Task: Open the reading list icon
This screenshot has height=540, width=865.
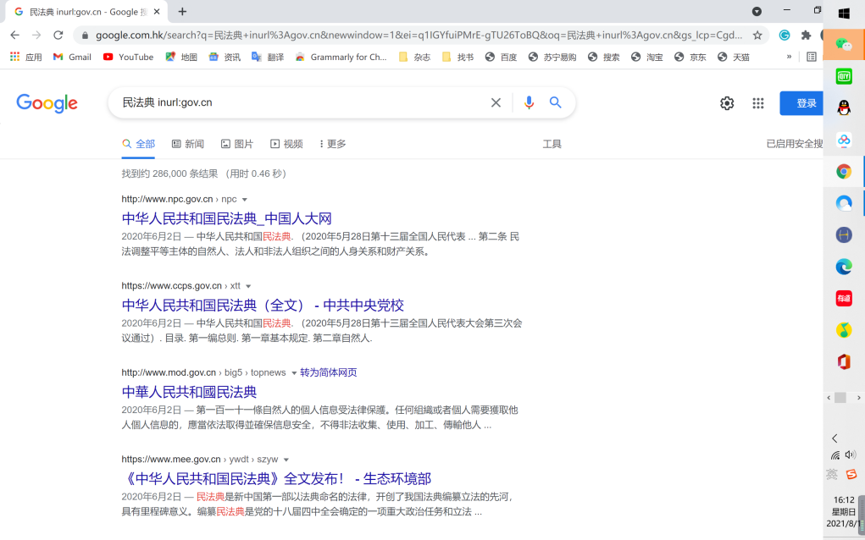Action: 811,57
